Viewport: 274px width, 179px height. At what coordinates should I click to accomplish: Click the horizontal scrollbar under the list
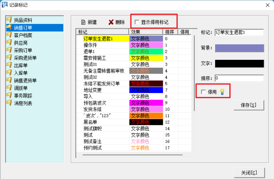coord(132,155)
